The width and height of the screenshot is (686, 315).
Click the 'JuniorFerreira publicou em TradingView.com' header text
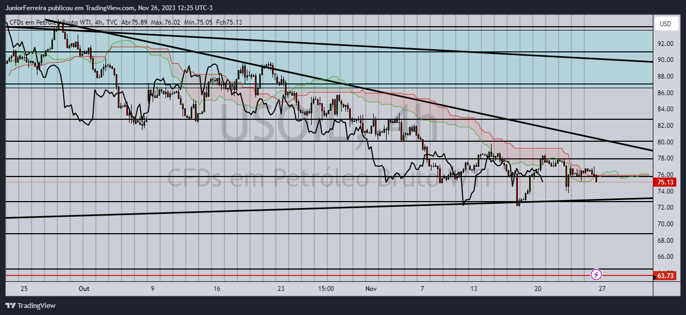pos(70,9)
